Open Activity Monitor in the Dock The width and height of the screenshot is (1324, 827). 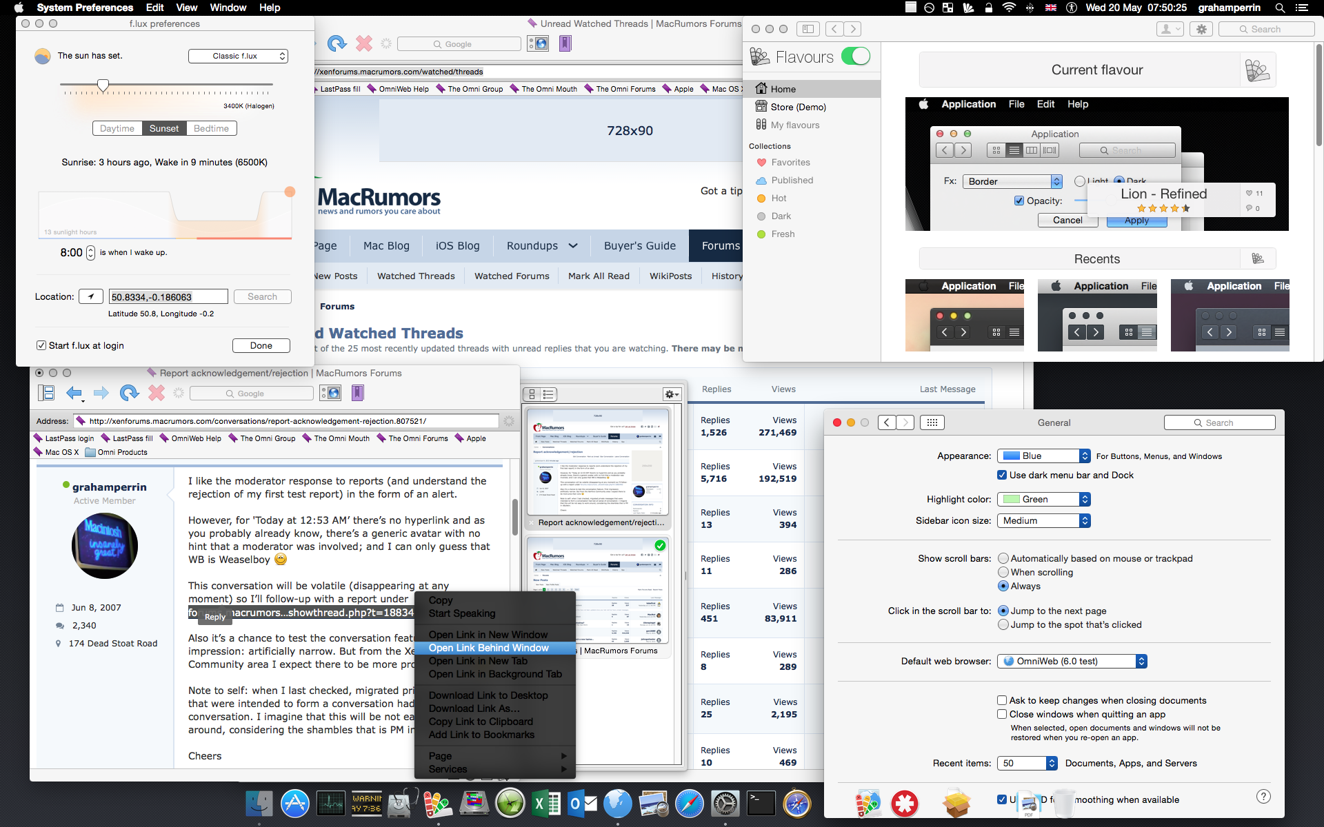331,804
